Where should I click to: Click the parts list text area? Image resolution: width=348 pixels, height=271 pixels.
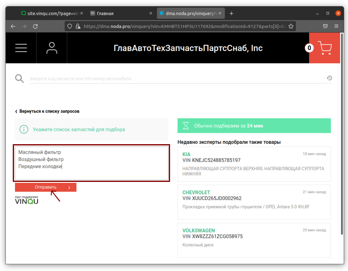[92, 163]
